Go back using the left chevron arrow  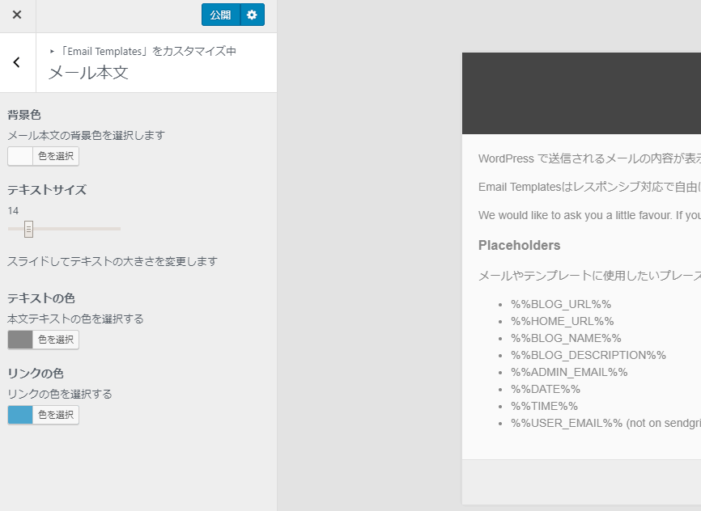[x=17, y=62]
